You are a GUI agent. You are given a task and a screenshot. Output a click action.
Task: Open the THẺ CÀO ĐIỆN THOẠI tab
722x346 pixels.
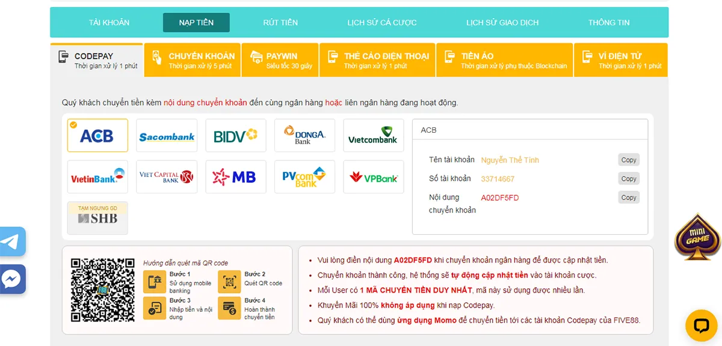pos(377,60)
